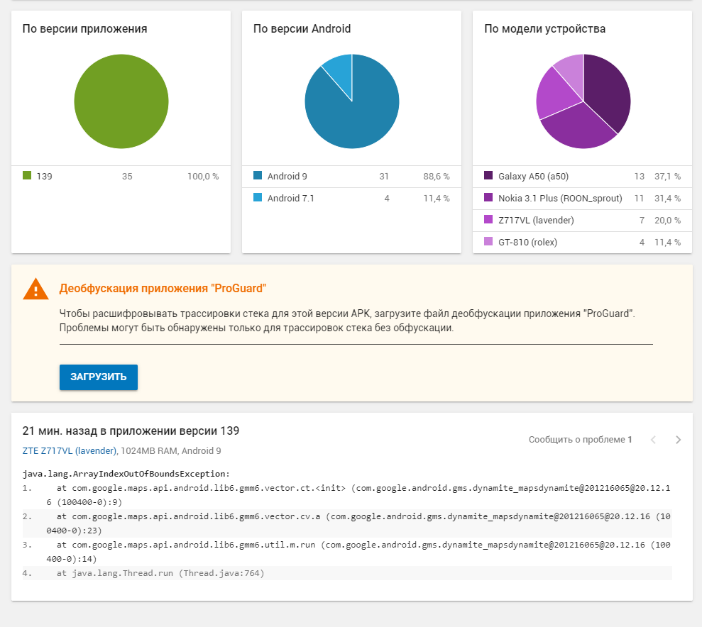Click Nokia 3.1 Plus legend color square
Viewport: 702px width, 627px height.
click(488, 198)
